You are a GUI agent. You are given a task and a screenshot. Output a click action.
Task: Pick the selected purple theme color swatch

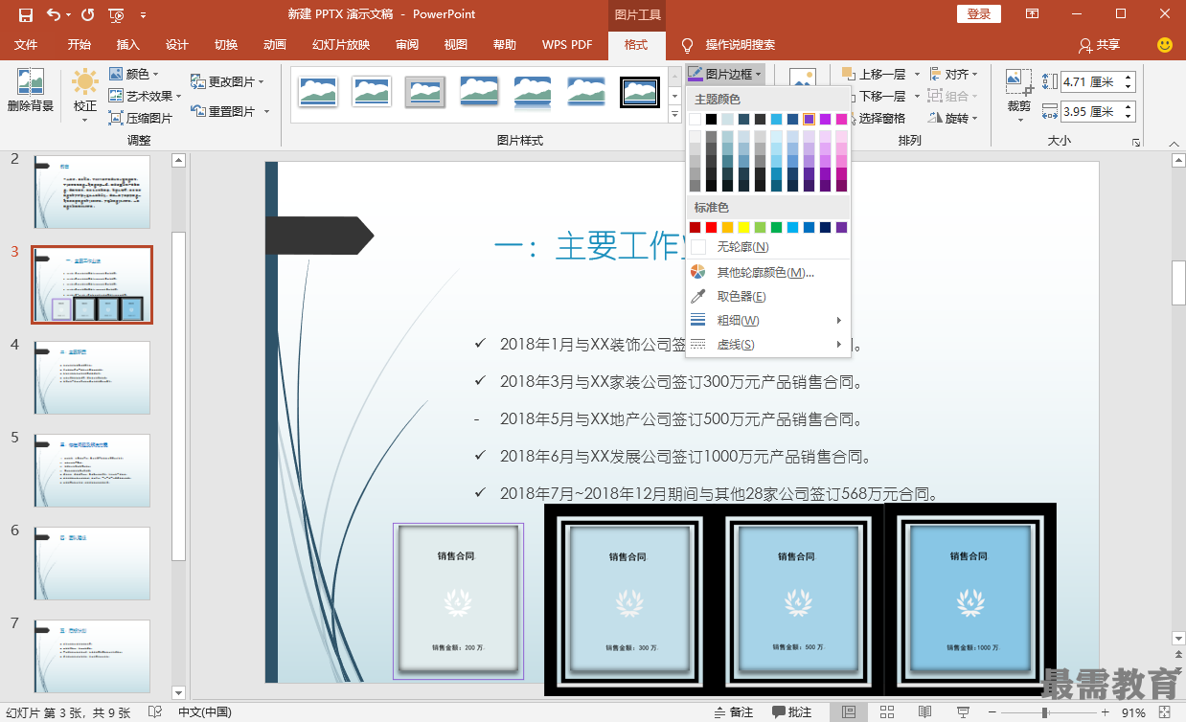(x=809, y=119)
